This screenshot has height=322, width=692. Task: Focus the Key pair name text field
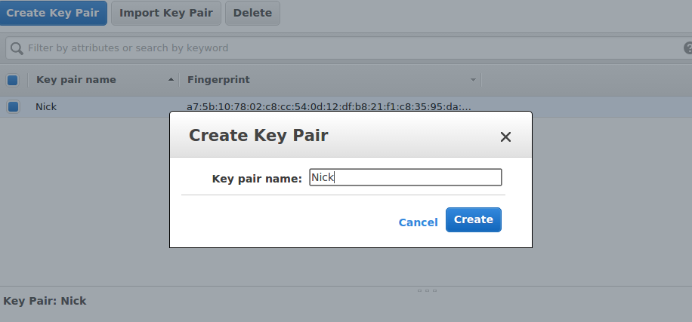pos(405,177)
